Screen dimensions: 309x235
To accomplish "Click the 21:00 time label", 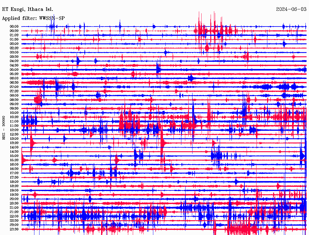I will point(14,208).
